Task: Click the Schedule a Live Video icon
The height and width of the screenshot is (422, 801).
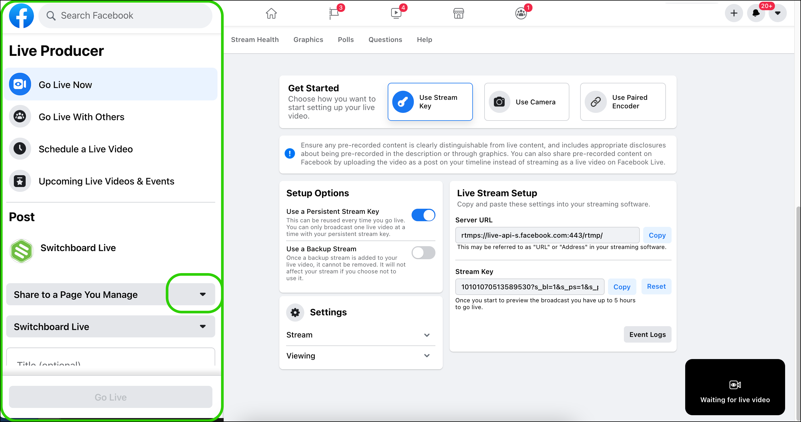Action: [x=20, y=149]
